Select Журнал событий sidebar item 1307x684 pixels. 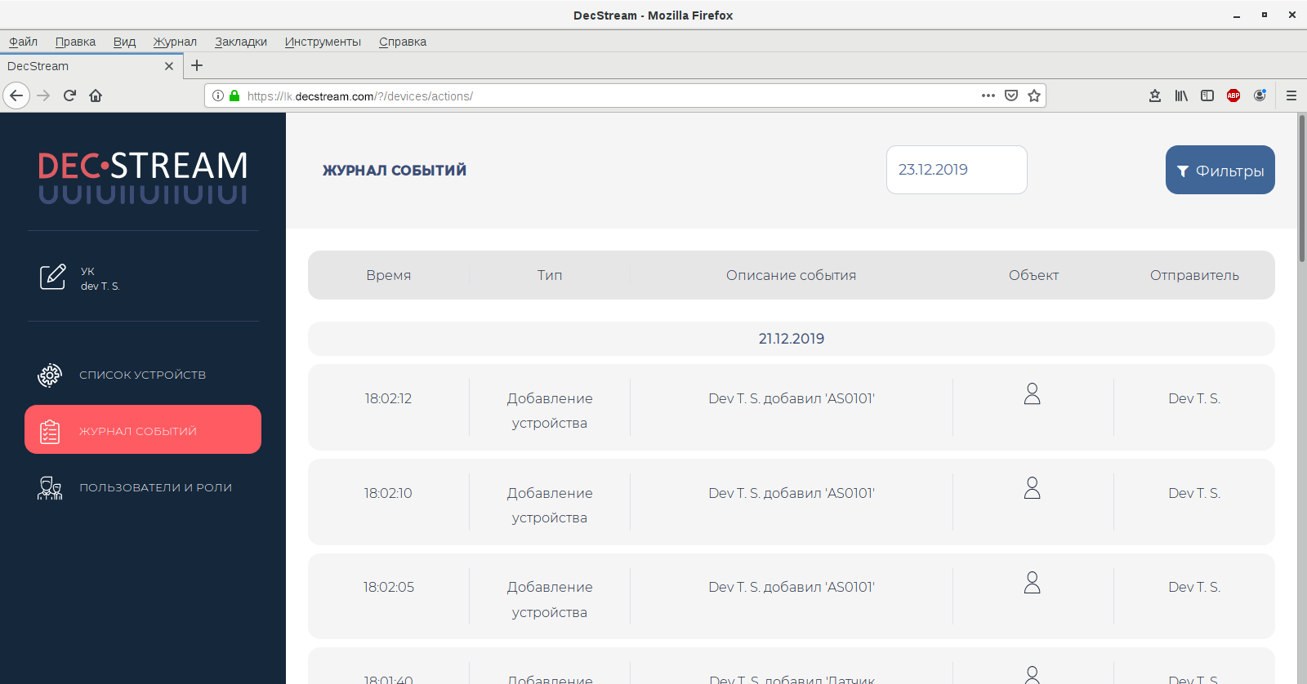(x=143, y=429)
